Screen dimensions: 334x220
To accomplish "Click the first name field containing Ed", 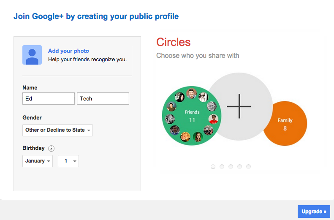I will pos(48,99).
